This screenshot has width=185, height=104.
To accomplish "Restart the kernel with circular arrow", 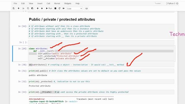I will tap(60, 8).
